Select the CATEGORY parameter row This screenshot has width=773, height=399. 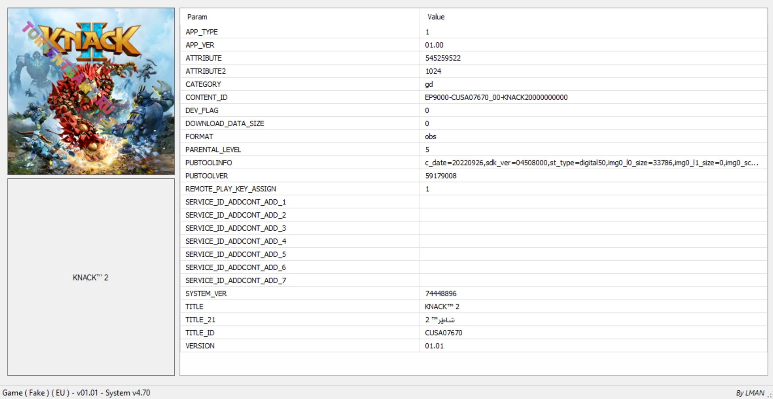coord(203,84)
